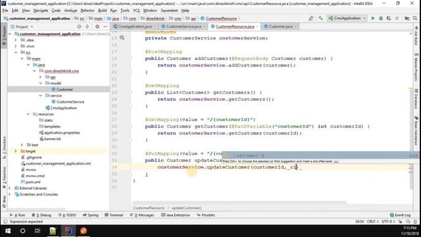
Task: Click the gutter bean icon on line 15
Action: pyautogui.click(x=122, y=38)
